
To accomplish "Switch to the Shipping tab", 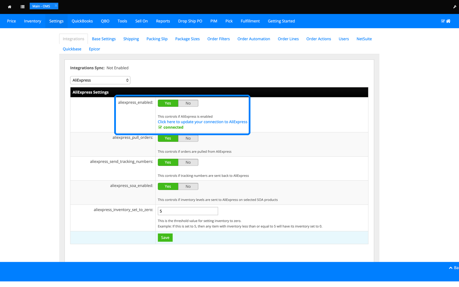I will pos(131,39).
